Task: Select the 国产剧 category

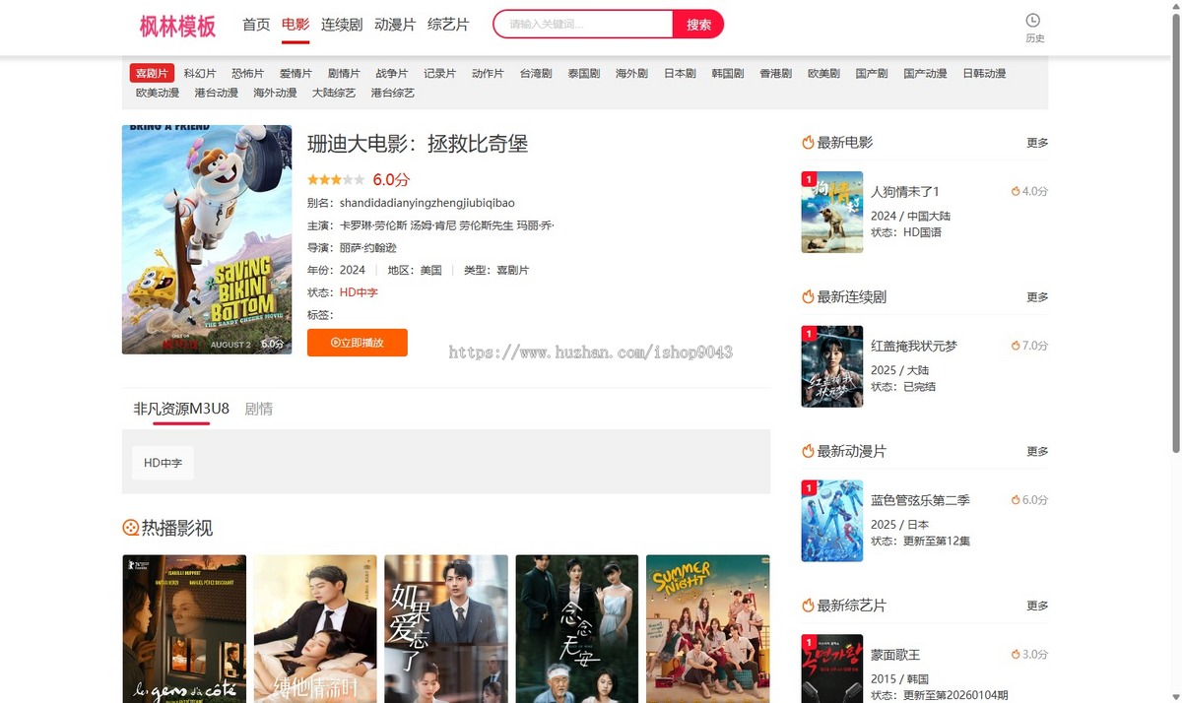Action: [871, 74]
